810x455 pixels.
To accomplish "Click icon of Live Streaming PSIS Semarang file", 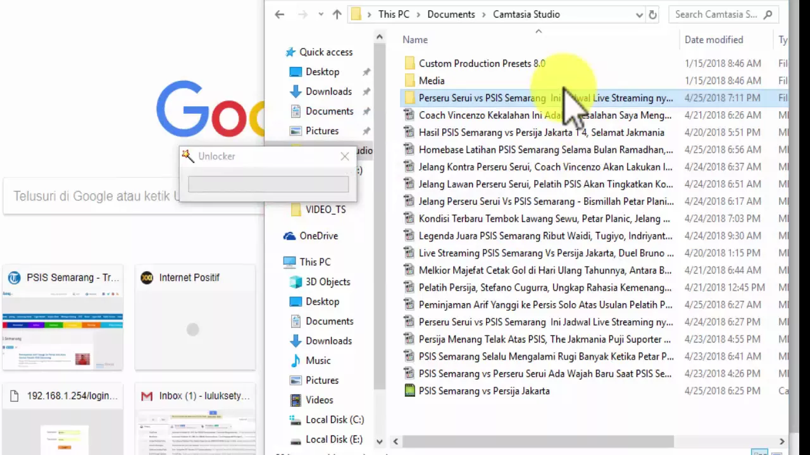I will 409,253.
